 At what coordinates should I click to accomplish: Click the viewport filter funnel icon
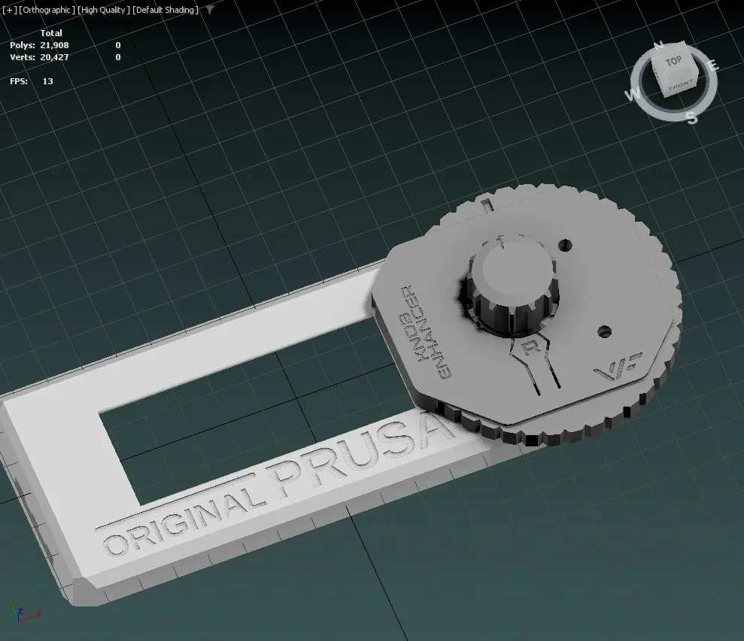210,10
